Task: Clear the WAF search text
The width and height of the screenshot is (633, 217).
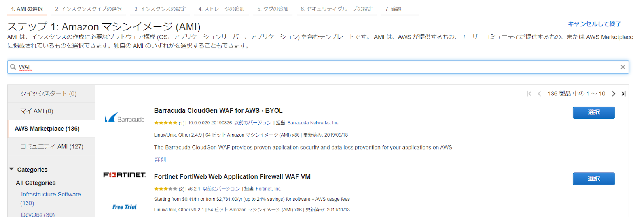Action: [622, 67]
